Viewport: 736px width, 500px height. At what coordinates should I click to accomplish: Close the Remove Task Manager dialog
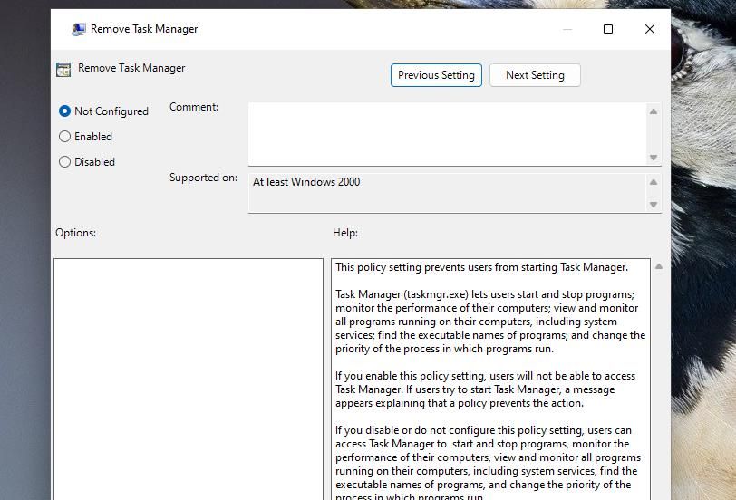point(650,29)
